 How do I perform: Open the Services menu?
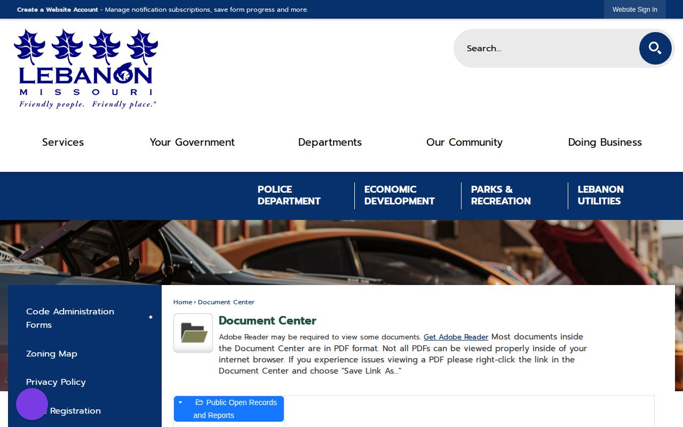[63, 142]
